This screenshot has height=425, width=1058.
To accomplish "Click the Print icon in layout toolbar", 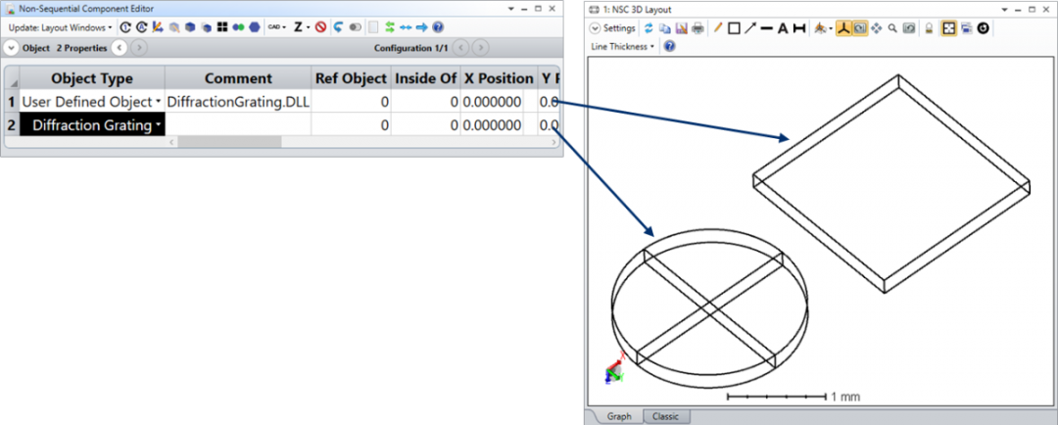I will coord(697,28).
